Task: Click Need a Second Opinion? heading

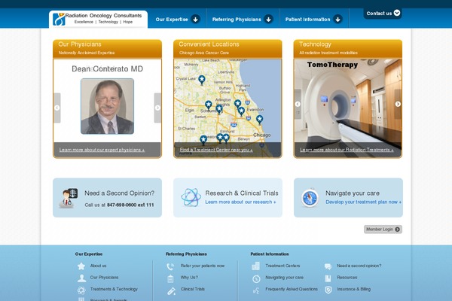Action: click(119, 193)
